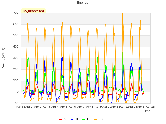Click the Apr 5 x-axis label

click(x=64, y=107)
